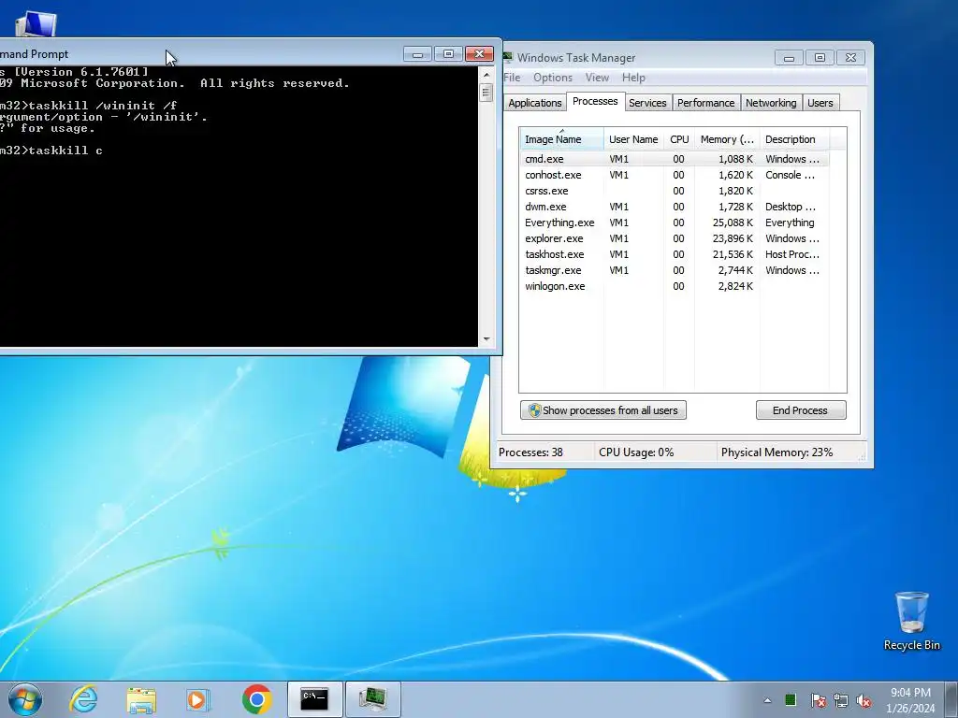Select the csrss.exe process row
This screenshot has height=718, width=958.
click(674, 191)
